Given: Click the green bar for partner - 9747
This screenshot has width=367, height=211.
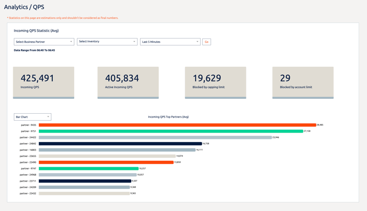Looking at the screenshot, I should pos(89,168).
